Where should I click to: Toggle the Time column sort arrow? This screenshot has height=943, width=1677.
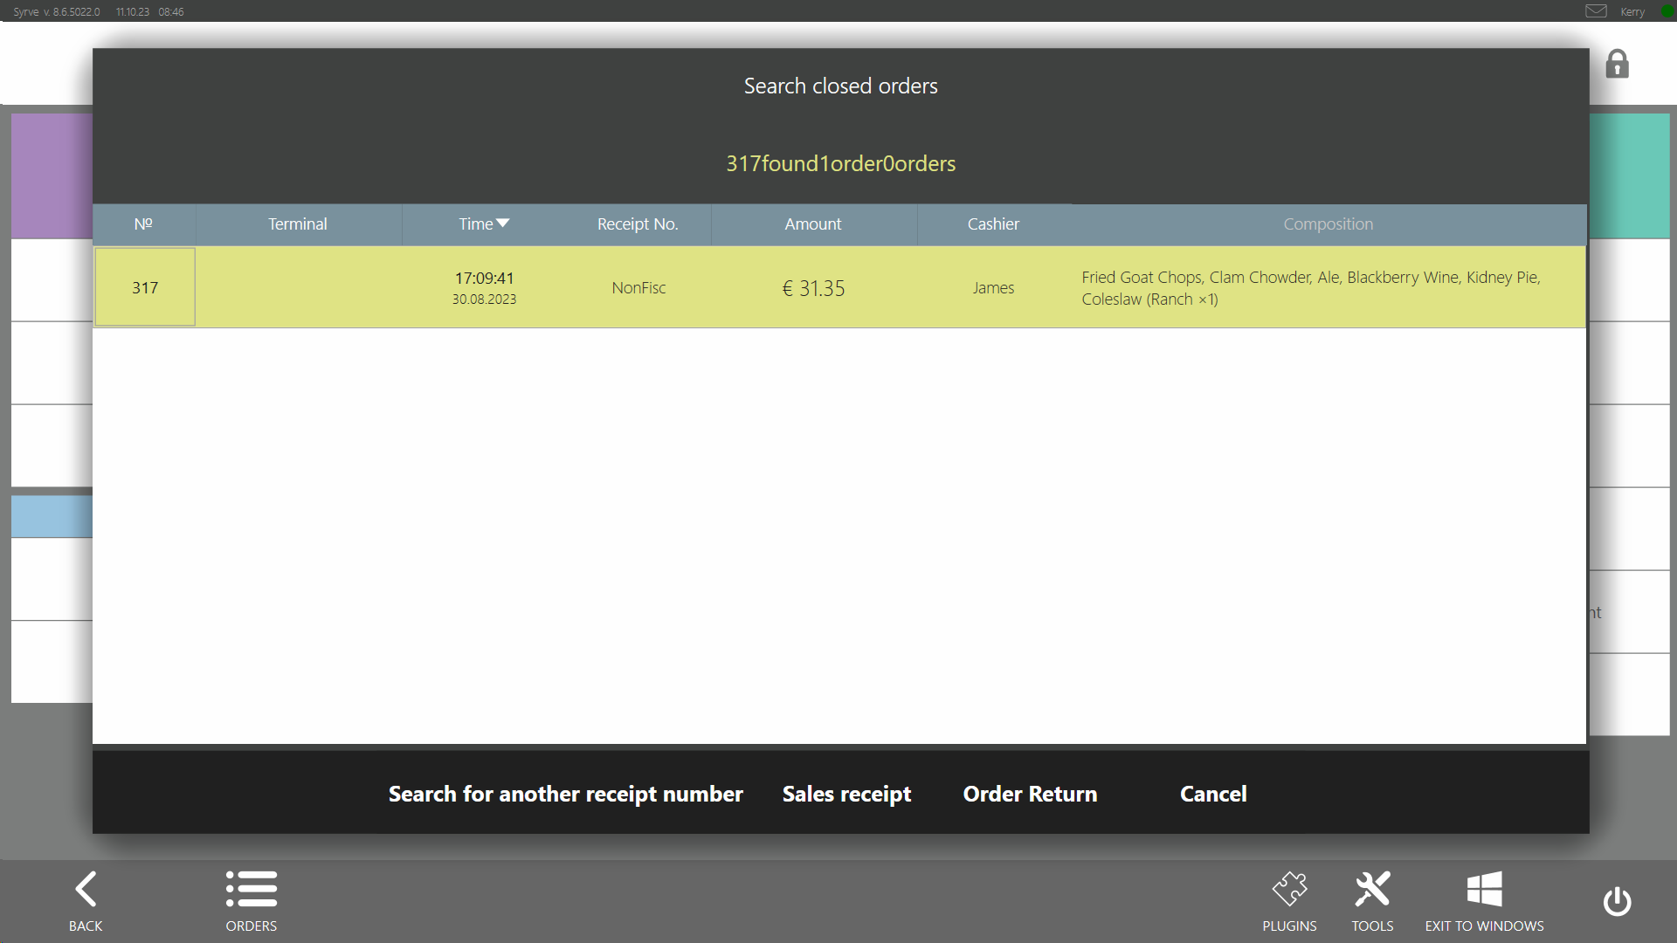[x=502, y=224]
